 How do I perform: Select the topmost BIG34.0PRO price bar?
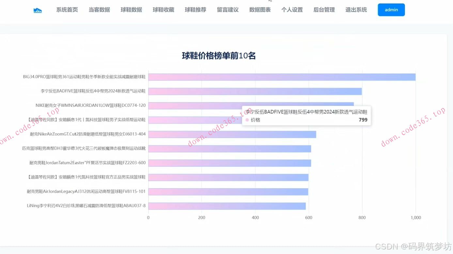[281, 77]
